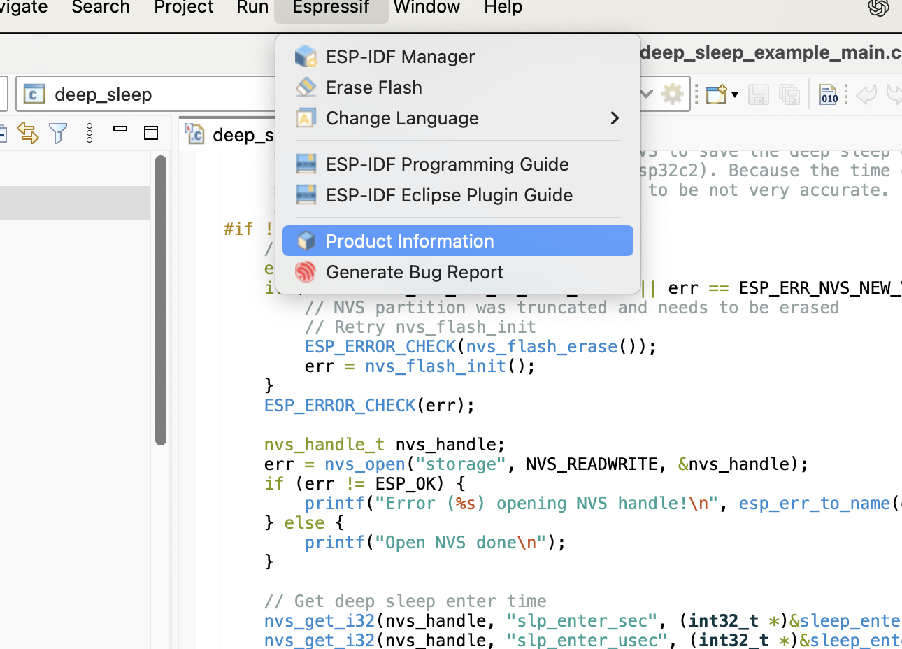
Task: Switch to the deep_s… editor tab
Action: (229, 134)
